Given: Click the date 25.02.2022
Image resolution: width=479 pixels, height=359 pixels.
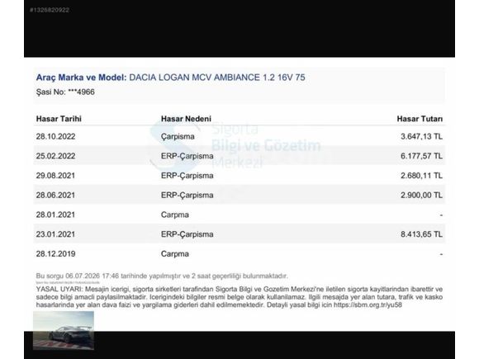Looking at the screenshot, I should (55, 156).
